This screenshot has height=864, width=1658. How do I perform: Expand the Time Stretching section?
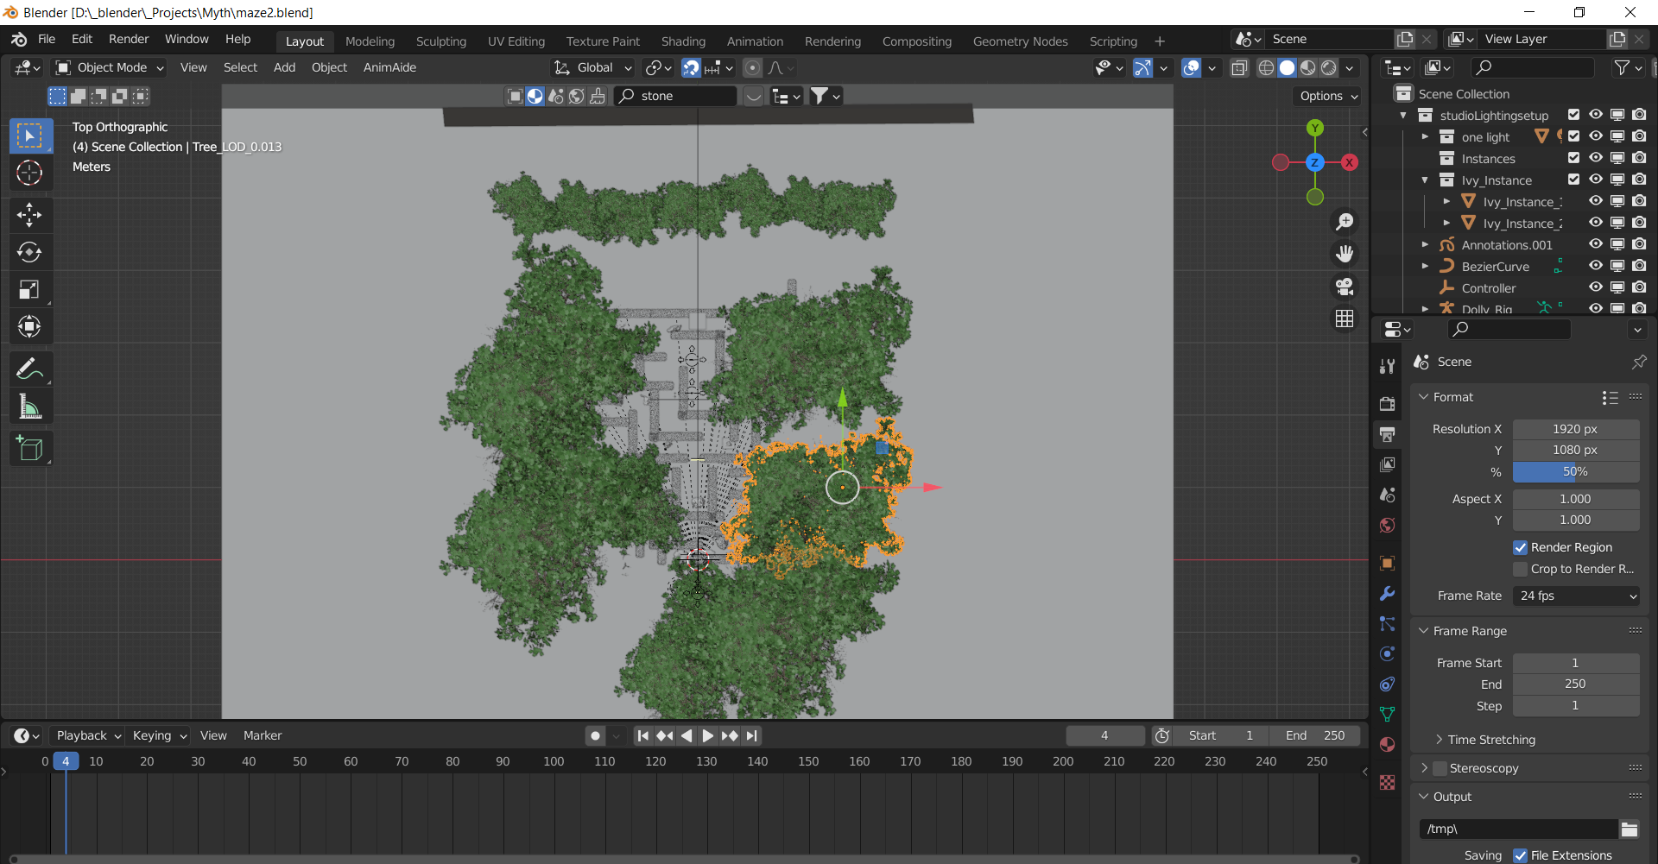pos(1490,740)
